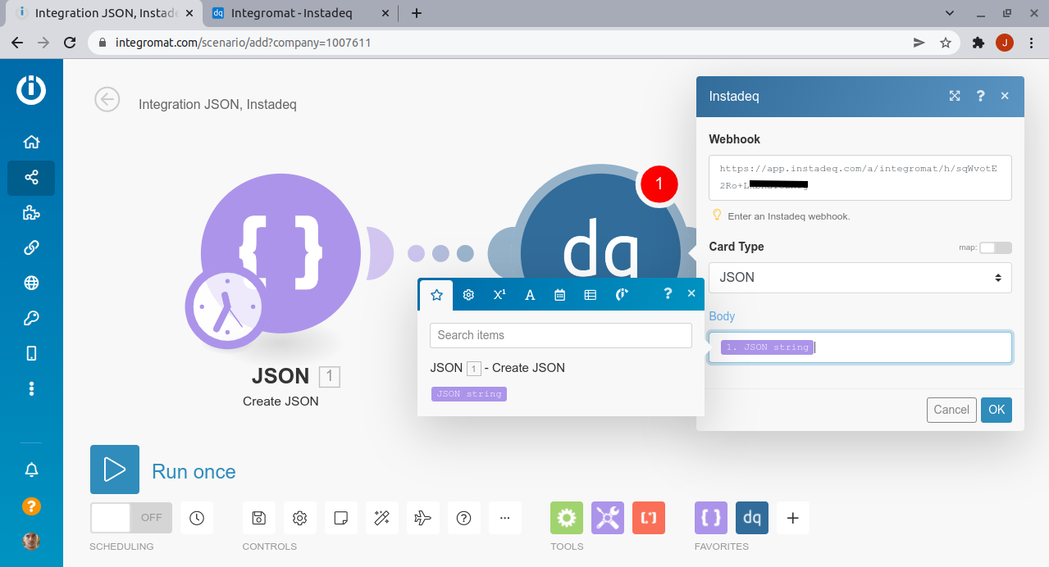The height and width of the screenshot is (567, 1049).
Task: Reload the page in Chrome
Action: pos(71,43)
